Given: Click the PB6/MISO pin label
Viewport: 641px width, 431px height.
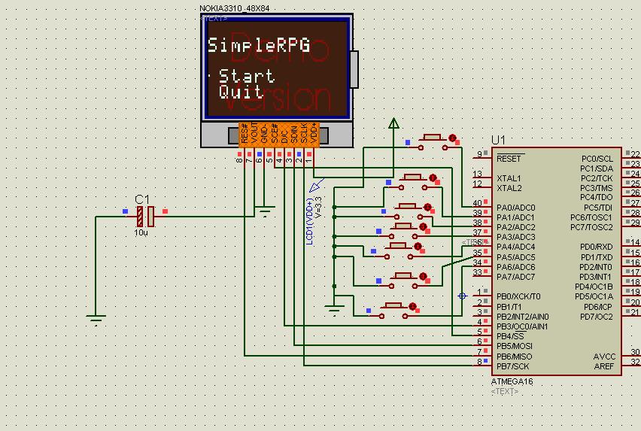Looking at the screenshot, I should point(515,357).
